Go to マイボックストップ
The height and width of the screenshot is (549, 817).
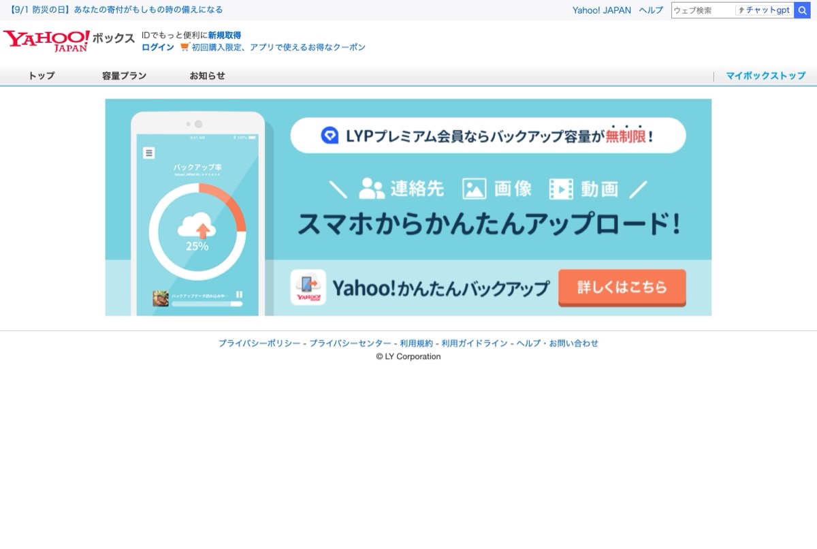765,76
